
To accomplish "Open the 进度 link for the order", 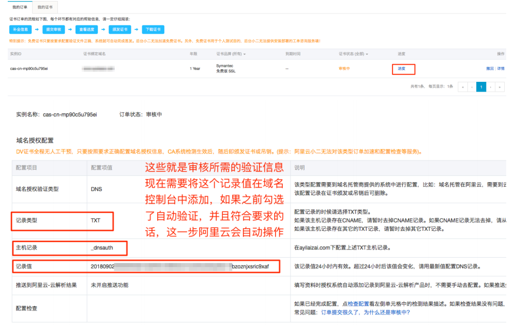I will click(x=402, y=68).
